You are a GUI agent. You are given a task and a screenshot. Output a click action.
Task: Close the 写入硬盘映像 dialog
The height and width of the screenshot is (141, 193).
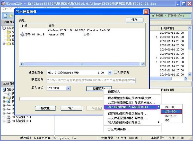[146, 12]
